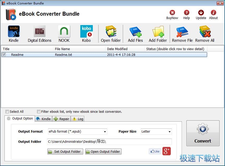Select the Digital Editions icon
Viewport: 225px width, 166px height.
(40, 31)
